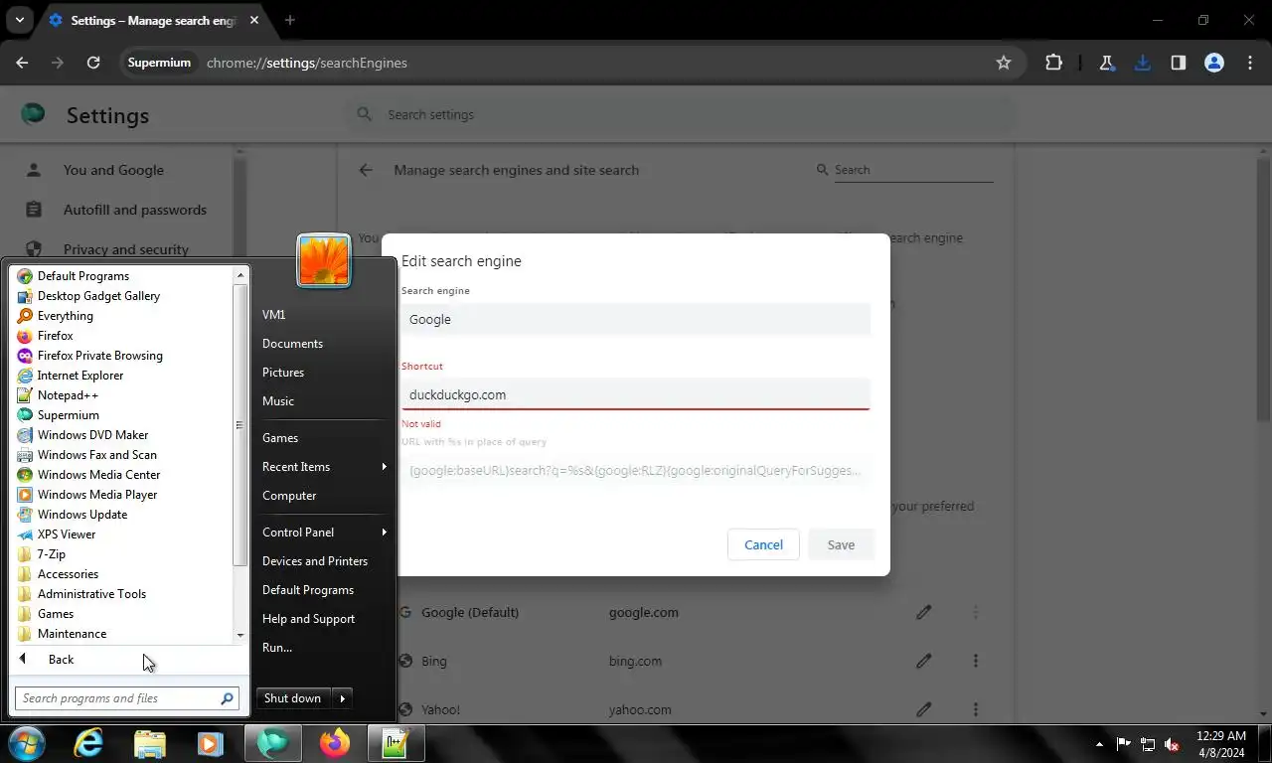Click the muted volume tray icon
The image size is (1272, 763).
(x=1172, y=743)
